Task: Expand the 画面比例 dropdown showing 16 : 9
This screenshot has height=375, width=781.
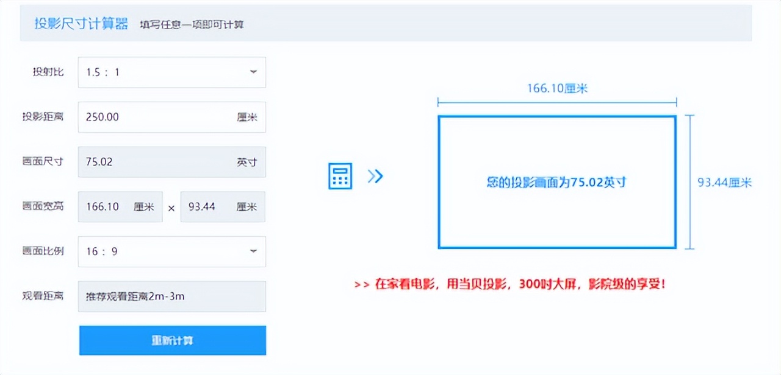Action: [171, 251]
